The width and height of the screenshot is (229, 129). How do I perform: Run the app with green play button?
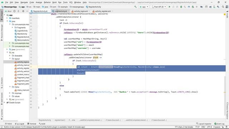169,7
